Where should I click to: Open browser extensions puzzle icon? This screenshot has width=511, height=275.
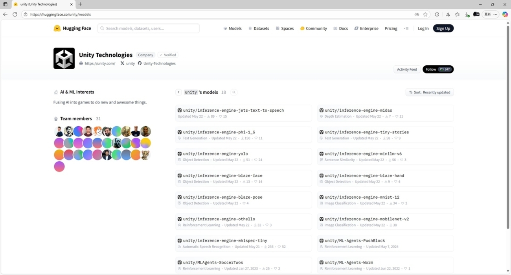click(x=437, y=14)
